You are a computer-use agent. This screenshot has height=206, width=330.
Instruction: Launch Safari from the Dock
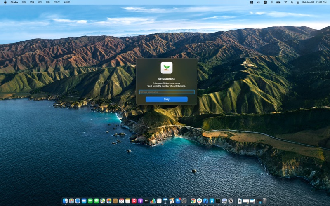pyautogui.click(x=78, y=201)
